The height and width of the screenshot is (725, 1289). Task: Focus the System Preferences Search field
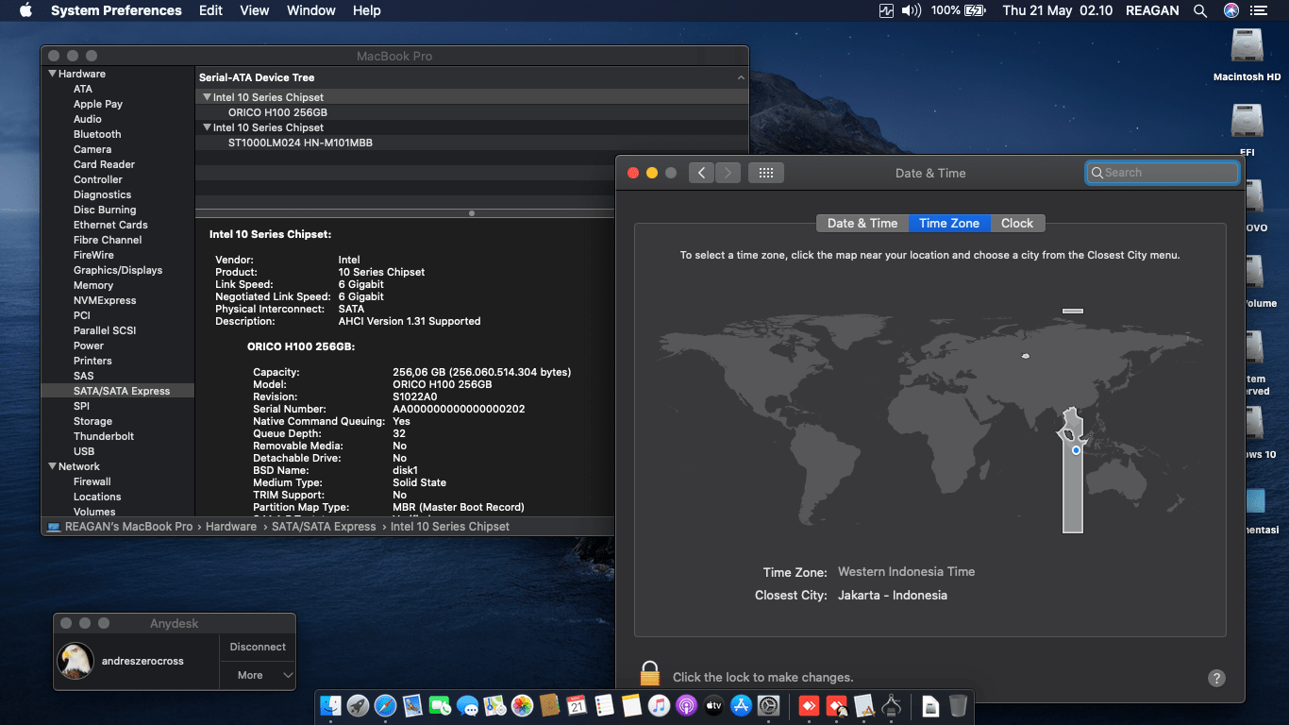pos(1163,173)
